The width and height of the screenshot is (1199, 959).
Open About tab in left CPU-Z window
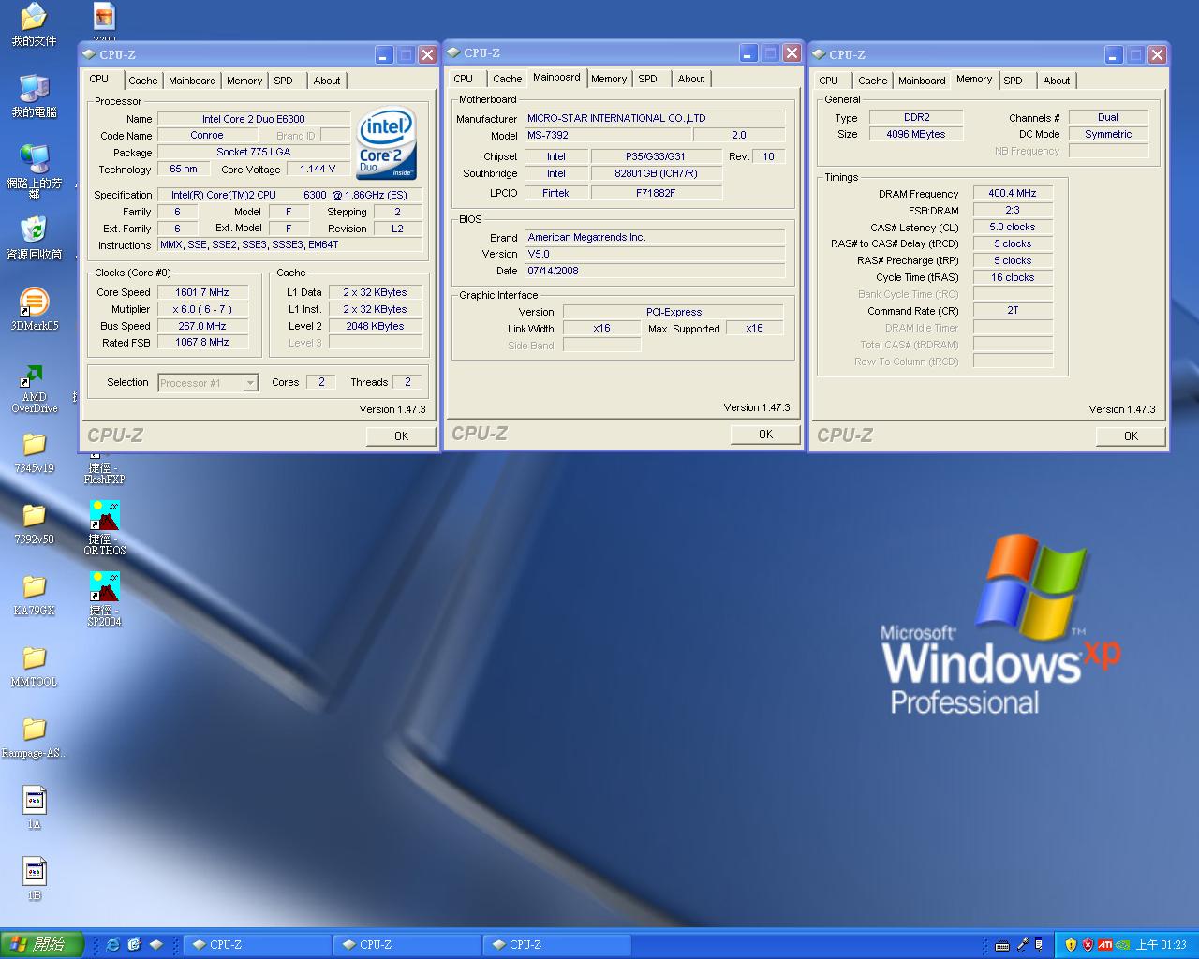coord(327,81)
